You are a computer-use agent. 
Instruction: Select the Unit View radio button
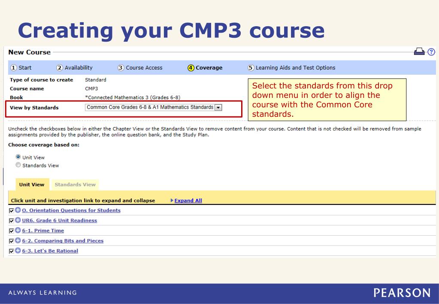tap(18, 157)
